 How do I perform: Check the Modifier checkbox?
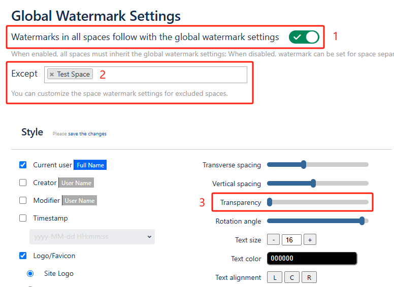[x=23, y=200]
